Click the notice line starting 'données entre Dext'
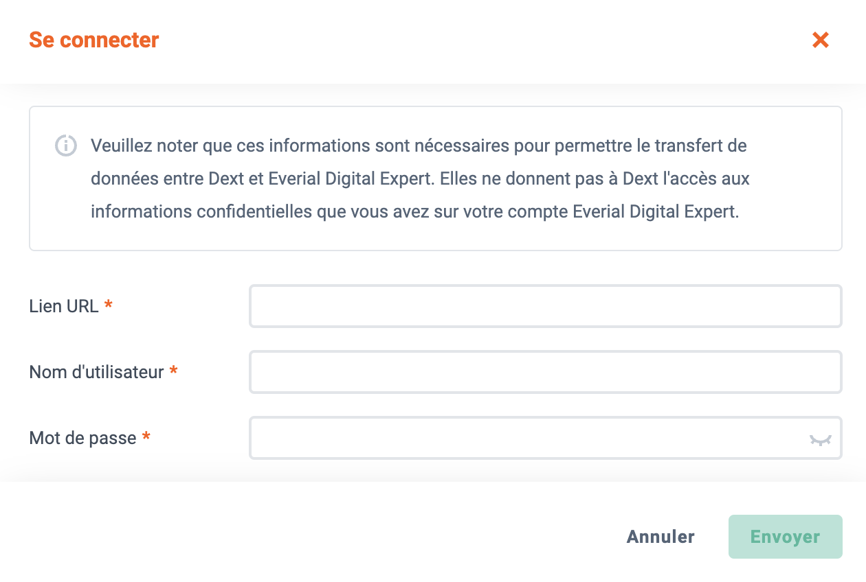Screen dimensions: 866x582 [420, 178]
